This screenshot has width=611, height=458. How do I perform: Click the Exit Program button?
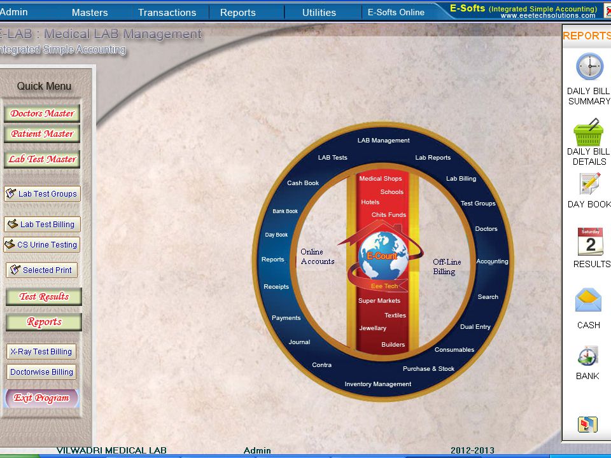[41, 398]
